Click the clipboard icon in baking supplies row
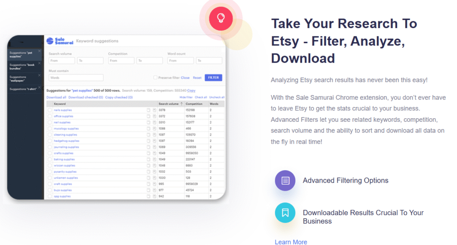 pos(148,159)
